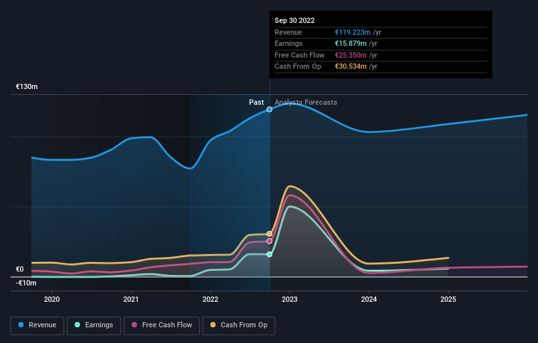
Task: Click the pink Free Cash Flow data point
Action: pyautogui.click(x=269, y=241)
